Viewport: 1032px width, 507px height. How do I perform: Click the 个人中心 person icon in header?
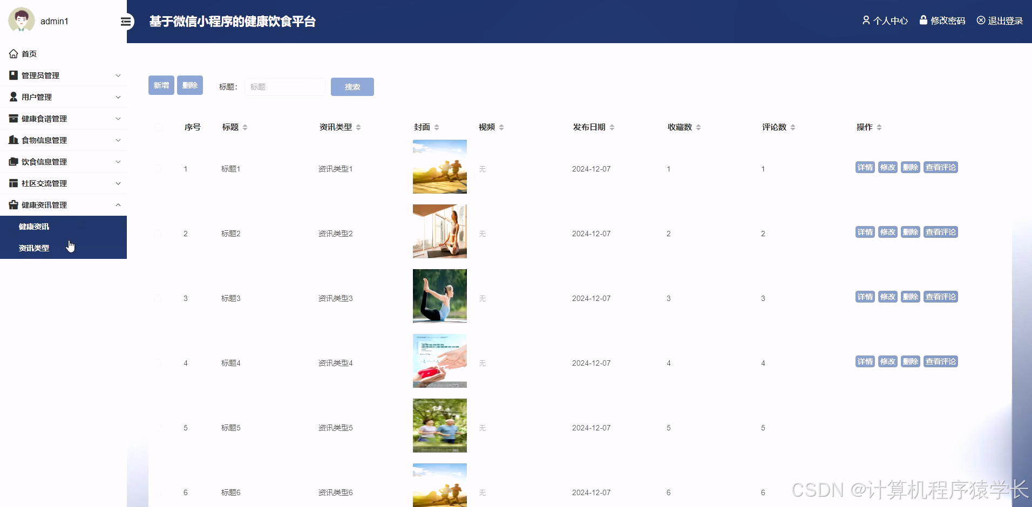866,20
